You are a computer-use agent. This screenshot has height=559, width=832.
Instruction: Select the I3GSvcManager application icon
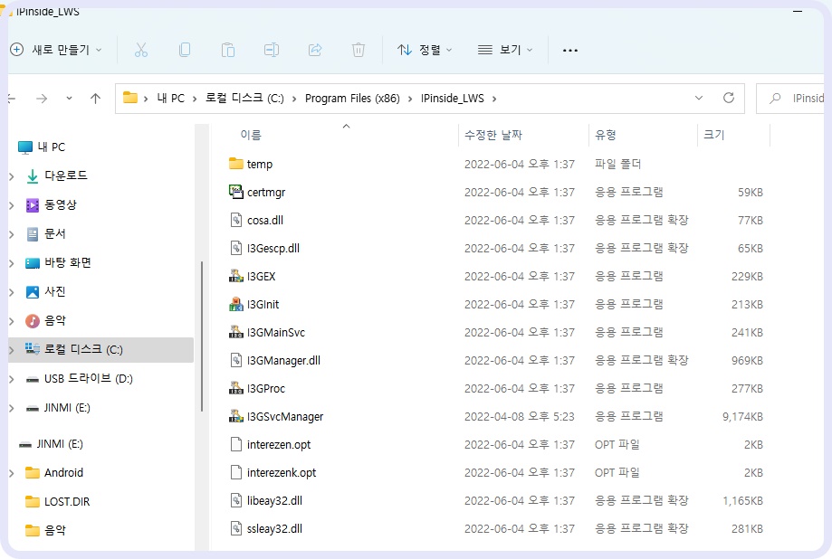tap(235, 416)
